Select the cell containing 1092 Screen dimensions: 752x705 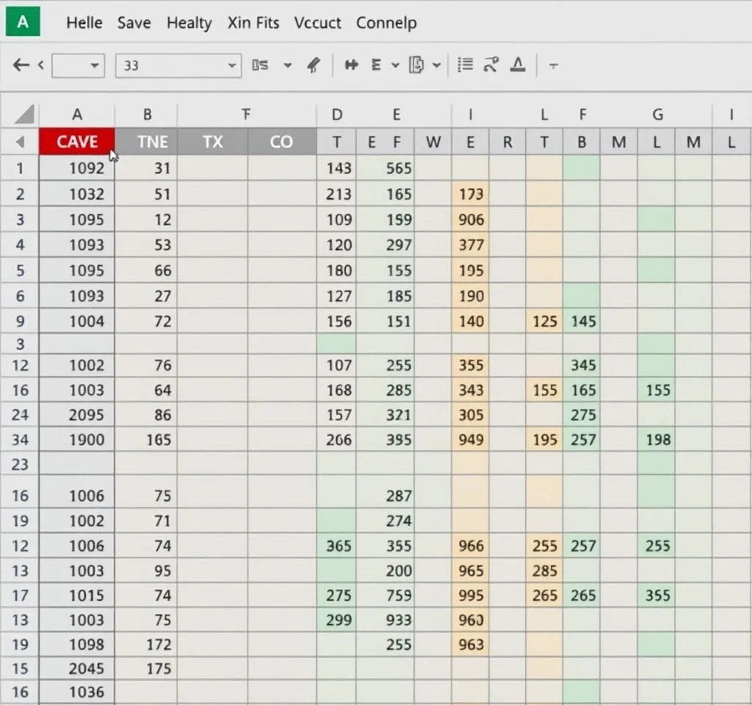pos(86,168)
